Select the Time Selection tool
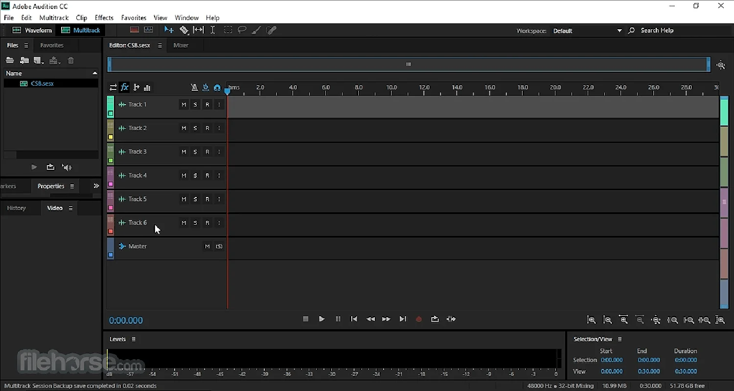This screenshot has height=391, width=734. click(213, 30)
